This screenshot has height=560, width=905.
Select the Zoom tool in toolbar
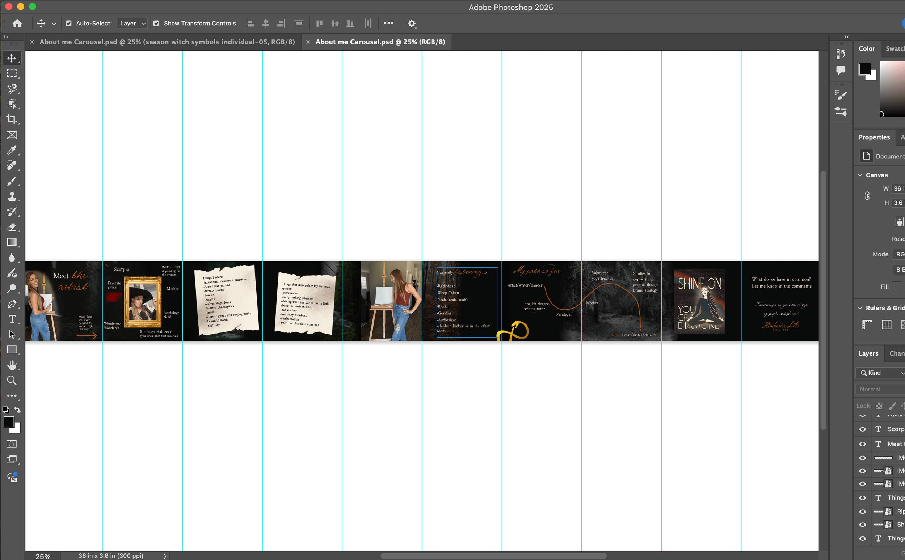12,380
